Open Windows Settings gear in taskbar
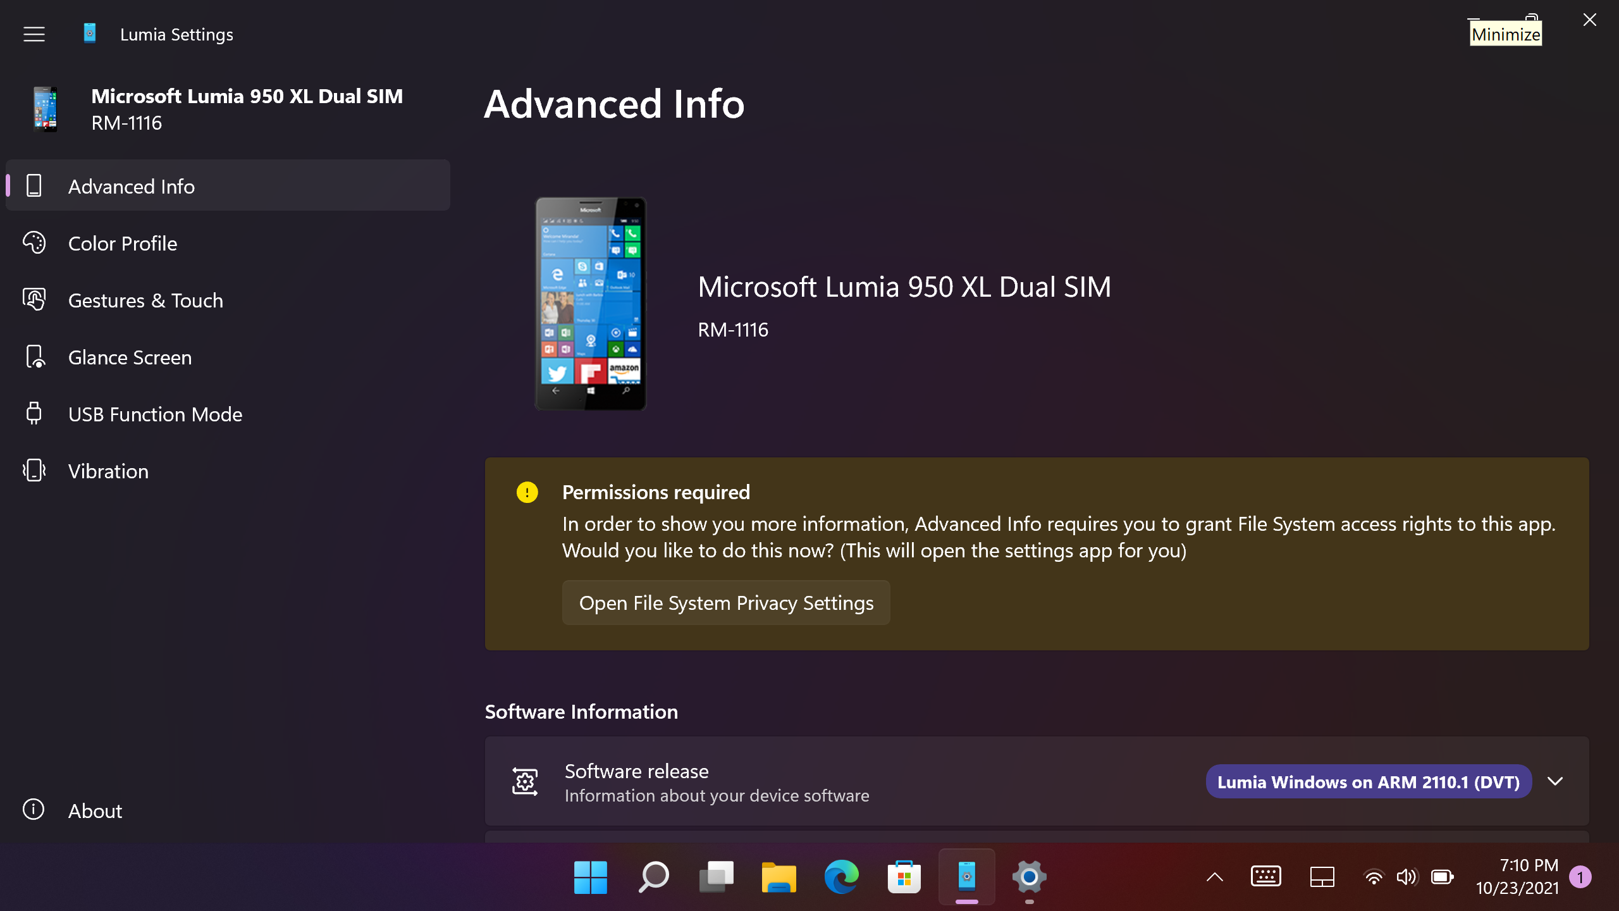Viewport: 1619px width, 911px height. point(1029,877)
